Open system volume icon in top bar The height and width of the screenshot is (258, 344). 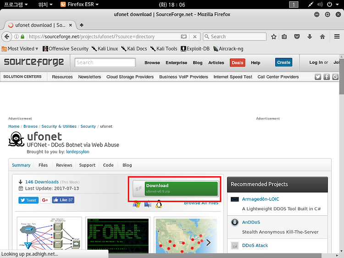click(320, 5)
